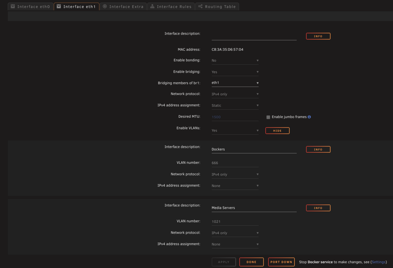
Task: Click the PORT DOWN button
Action: tap(281, 262)
